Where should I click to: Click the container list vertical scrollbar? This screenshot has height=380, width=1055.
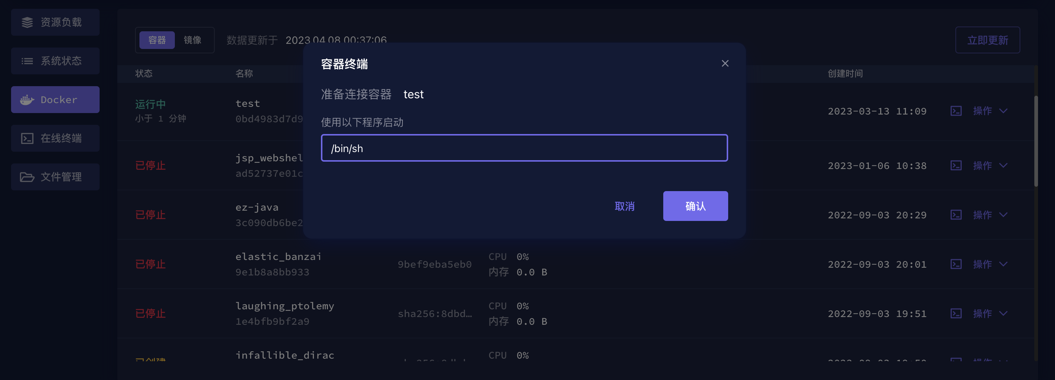[1036, 141]
